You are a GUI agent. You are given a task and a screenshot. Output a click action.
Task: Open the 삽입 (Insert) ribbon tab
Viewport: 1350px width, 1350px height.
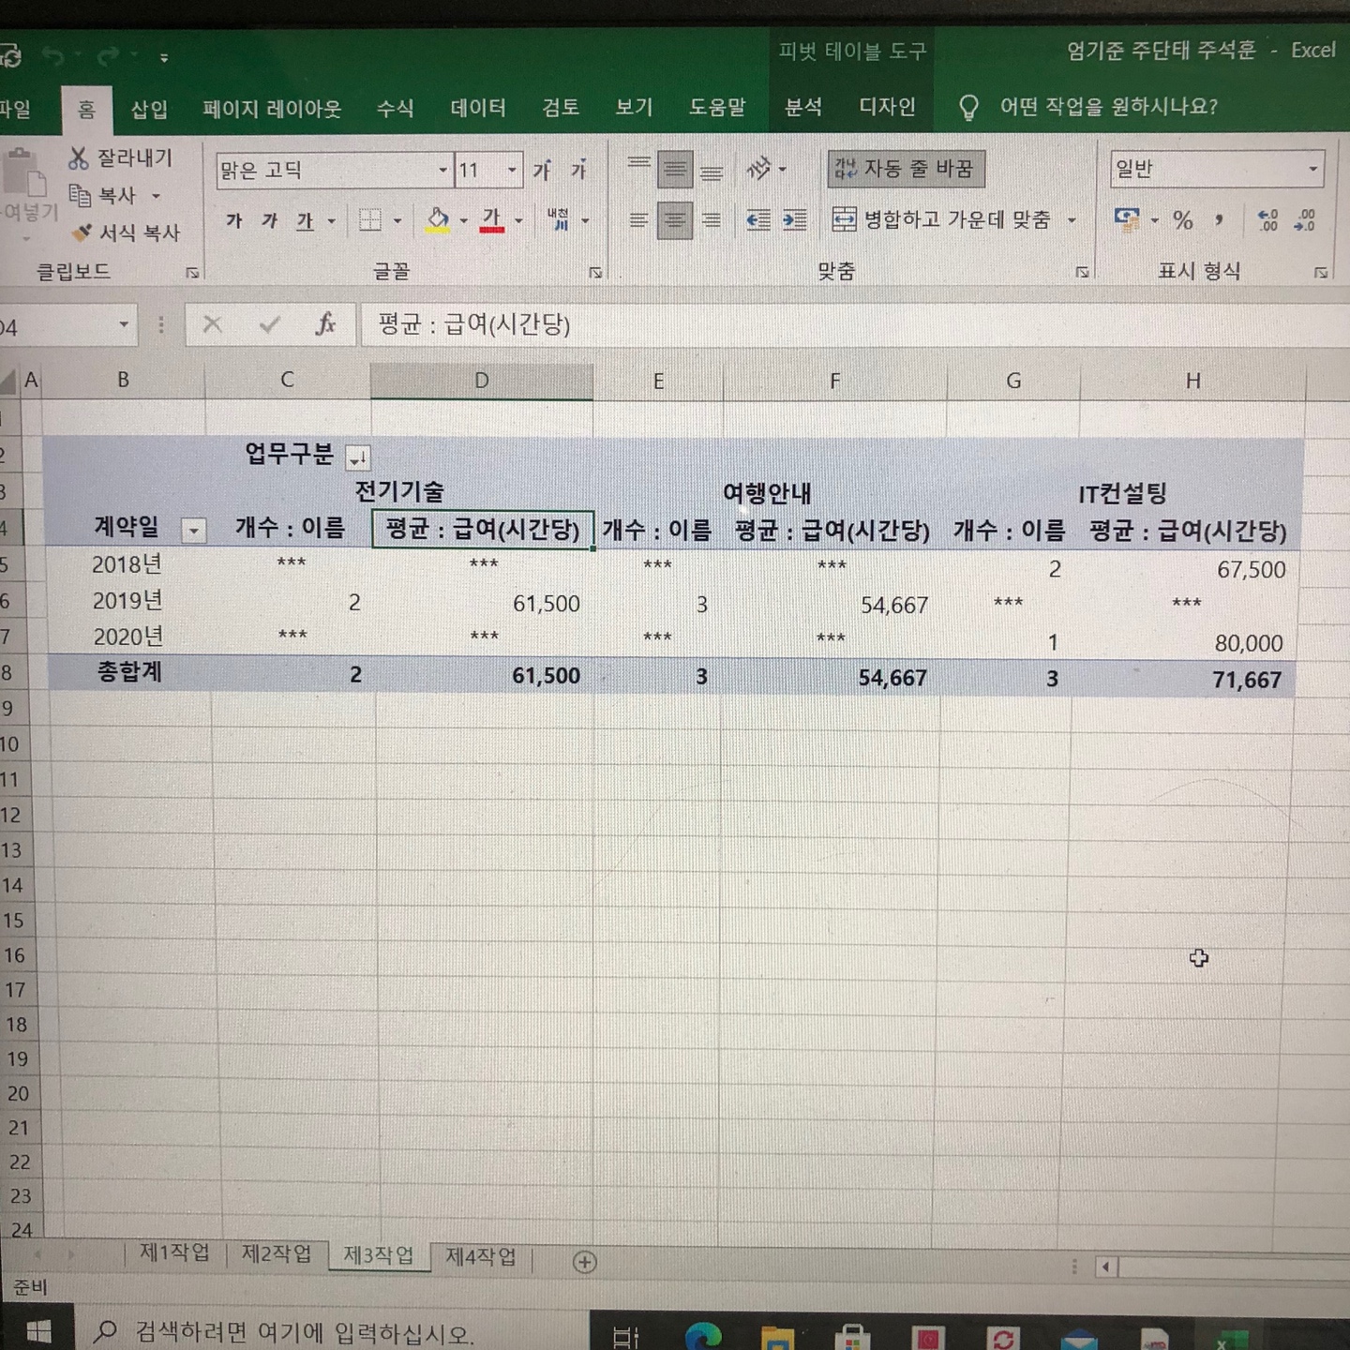click(x=149, y=109)
